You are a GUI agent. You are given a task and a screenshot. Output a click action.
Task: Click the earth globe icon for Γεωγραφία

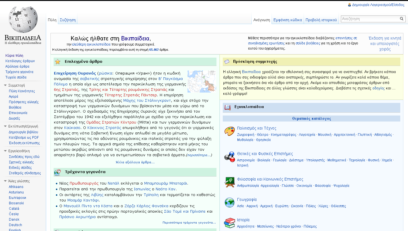(x=229, y=202)
